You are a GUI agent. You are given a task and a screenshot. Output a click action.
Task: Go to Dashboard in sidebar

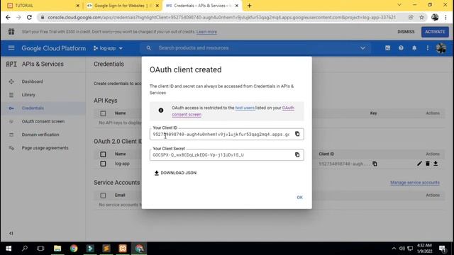click(32, 81)
